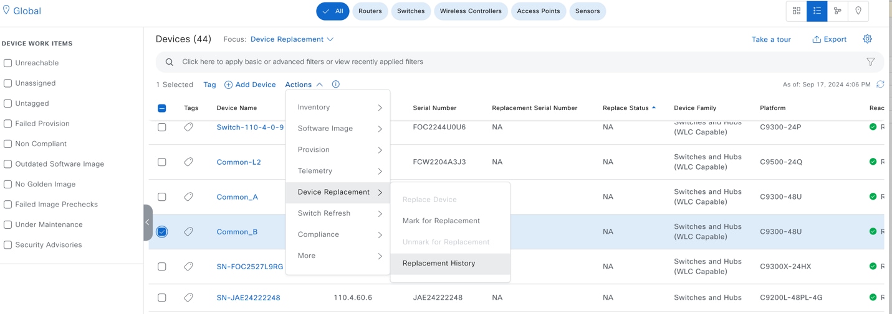
Task: Uncheck the Common_B row checkbox
Action: point(162,232)
